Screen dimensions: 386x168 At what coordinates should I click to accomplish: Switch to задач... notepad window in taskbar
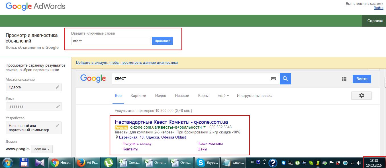[x=233, y=163]
